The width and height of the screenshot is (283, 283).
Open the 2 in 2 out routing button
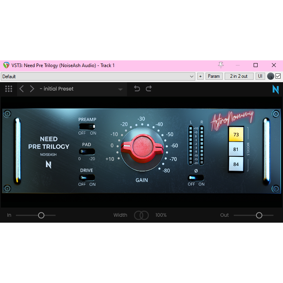click(x=239, y=76)
